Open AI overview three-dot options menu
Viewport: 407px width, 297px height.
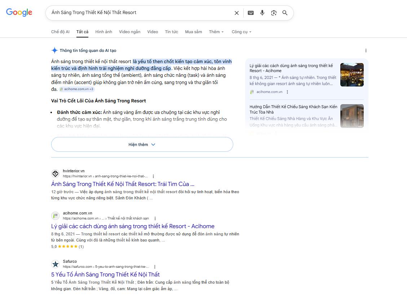(x=366, y=51)
